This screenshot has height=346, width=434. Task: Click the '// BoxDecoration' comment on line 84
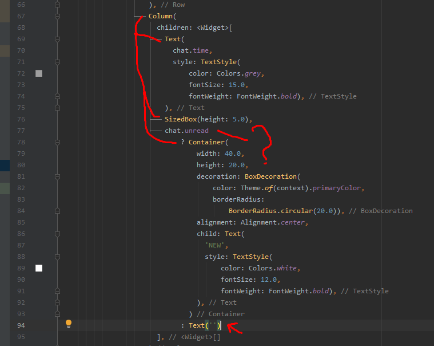tap(381, 211)
